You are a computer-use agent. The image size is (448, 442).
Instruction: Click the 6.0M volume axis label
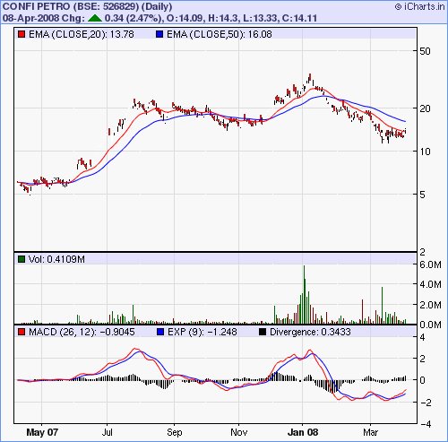(430, 264)
